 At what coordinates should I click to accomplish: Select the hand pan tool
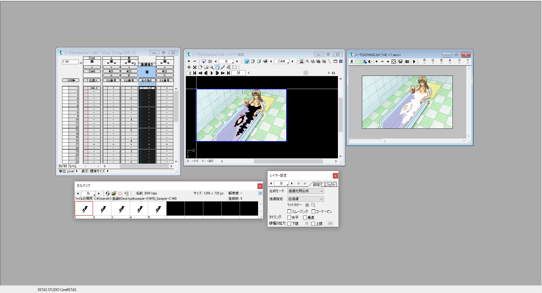[217, 67]
